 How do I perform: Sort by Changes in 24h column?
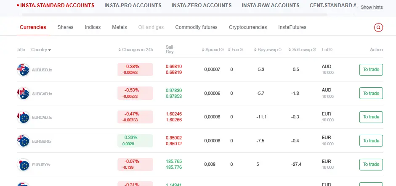tap(136, 50)
